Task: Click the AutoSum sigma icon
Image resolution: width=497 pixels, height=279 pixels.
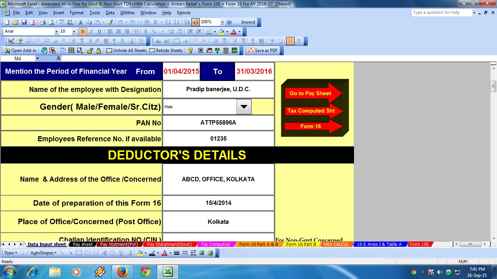Action: click(x=155, y=22)
